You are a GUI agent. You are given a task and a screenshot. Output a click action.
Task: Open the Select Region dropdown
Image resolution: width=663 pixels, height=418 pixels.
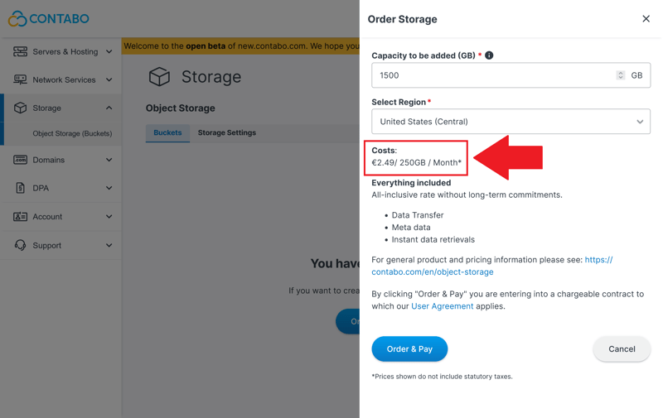click(x=511, y=122)
